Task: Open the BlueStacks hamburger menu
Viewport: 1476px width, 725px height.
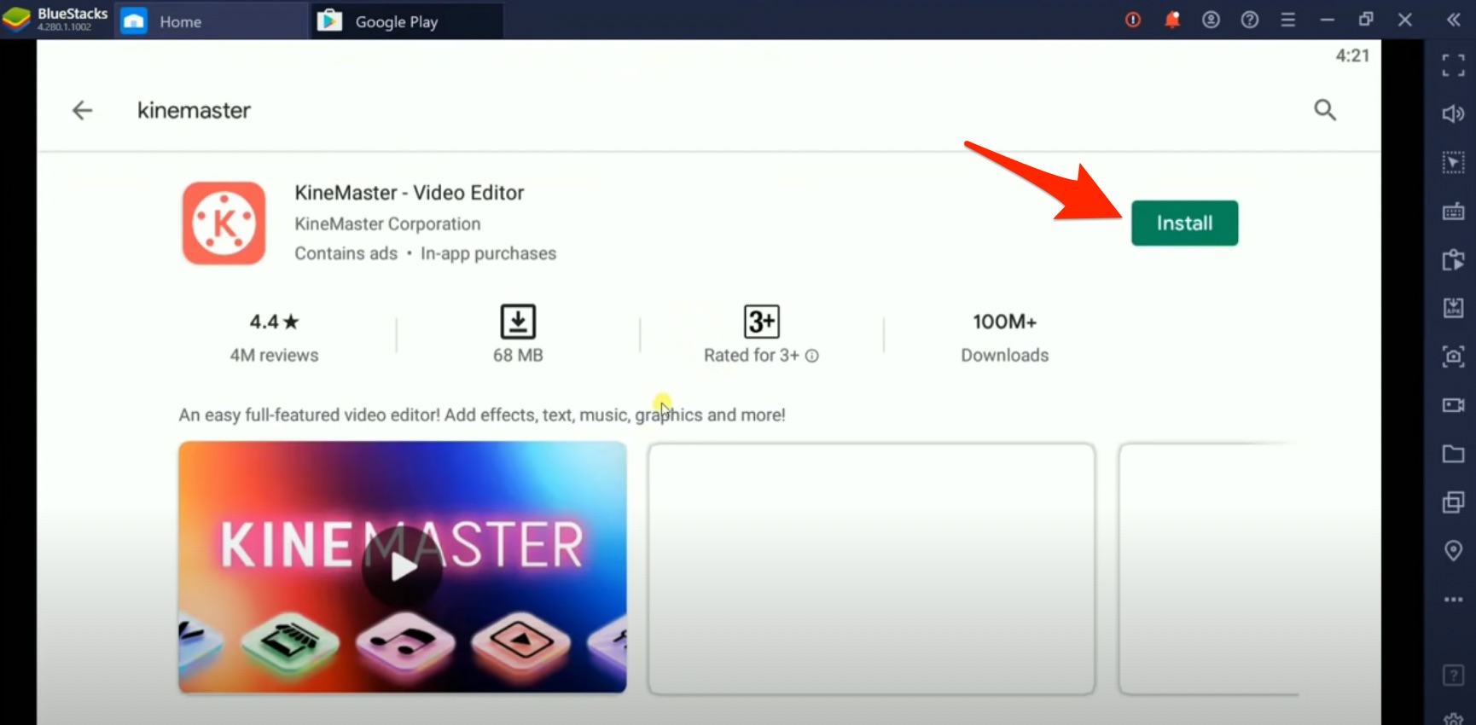Action: (1288, 20)
